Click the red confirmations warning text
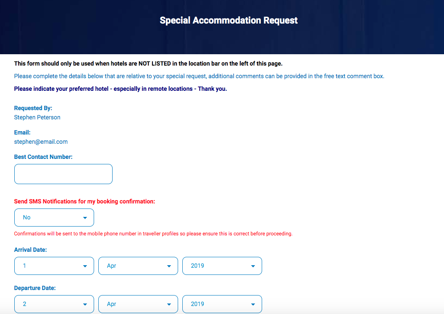The height and width of the screenshot is (314, 444). coord(153,234)
